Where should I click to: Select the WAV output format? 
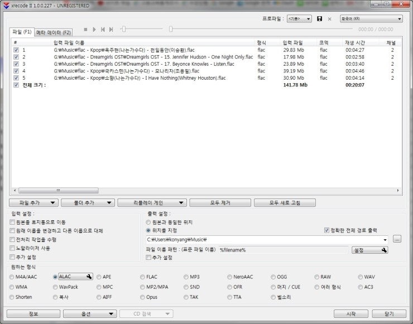366,277
